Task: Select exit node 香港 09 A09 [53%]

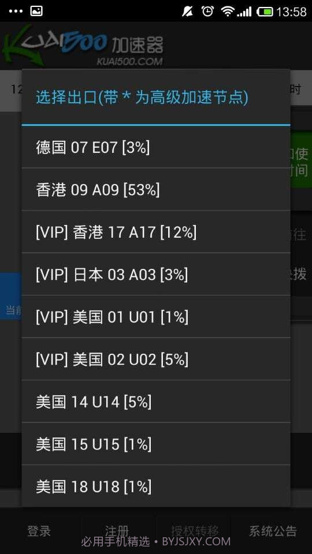Action: [x=156, y=189]
